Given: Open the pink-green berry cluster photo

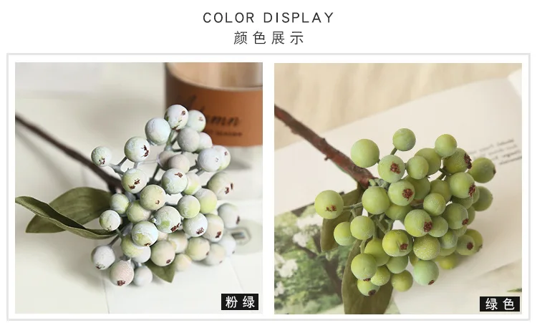Looking at the screenshot, I should [139, 188].
